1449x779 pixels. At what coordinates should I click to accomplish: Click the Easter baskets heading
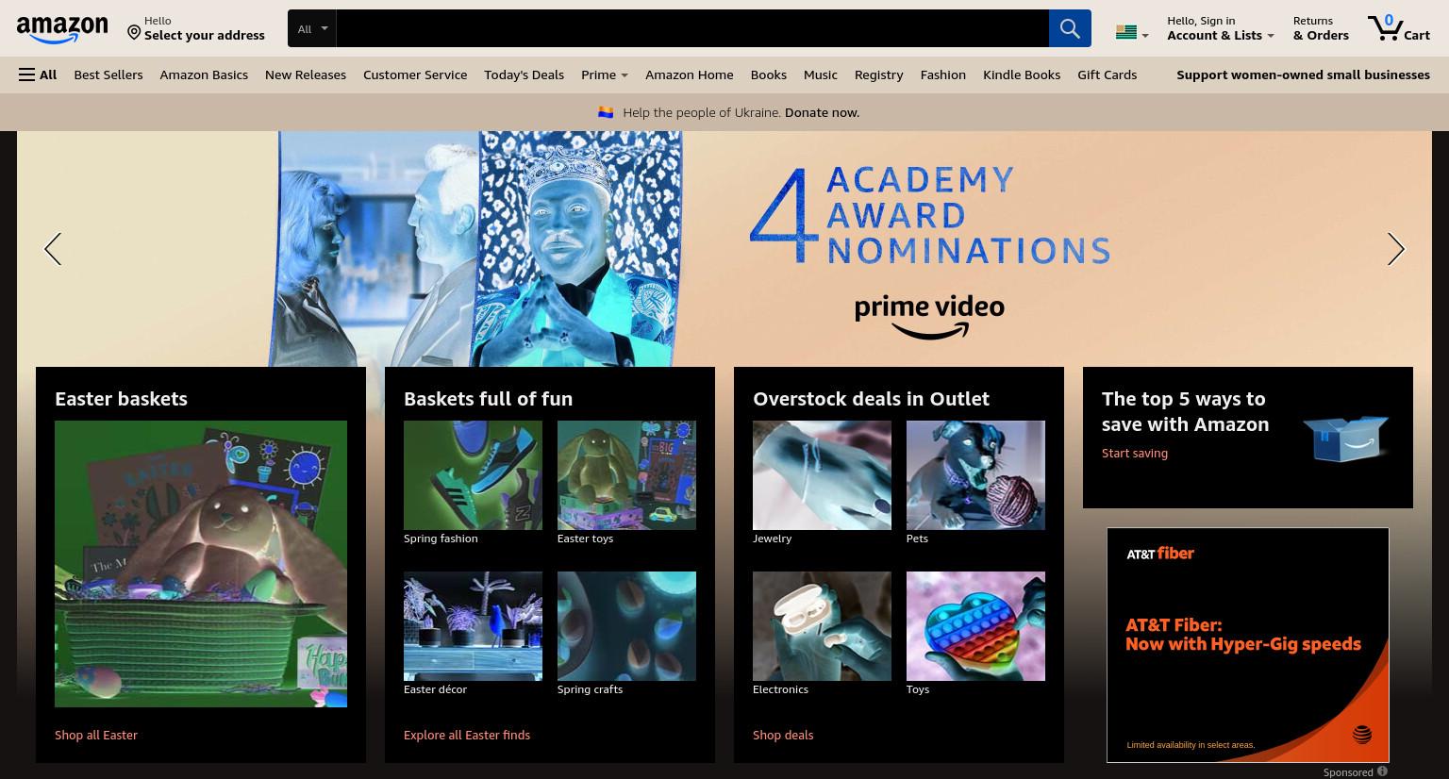121,399
